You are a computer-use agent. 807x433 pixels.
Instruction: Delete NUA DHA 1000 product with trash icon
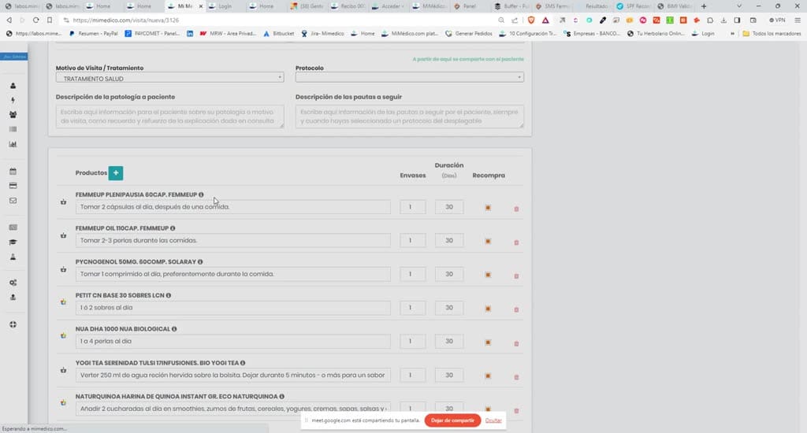coord(516,343)
